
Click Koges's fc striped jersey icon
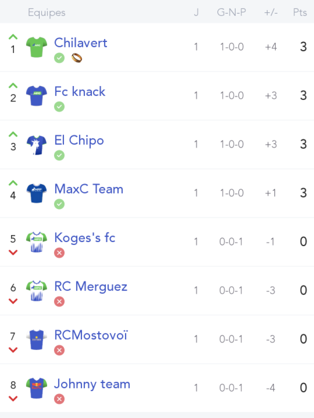tap(36, 242)
